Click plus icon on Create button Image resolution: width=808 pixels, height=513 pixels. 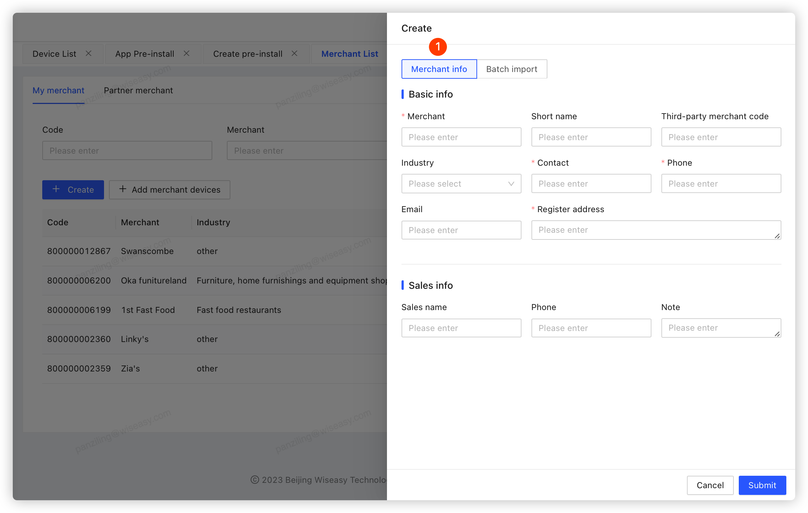click(56, 189)
